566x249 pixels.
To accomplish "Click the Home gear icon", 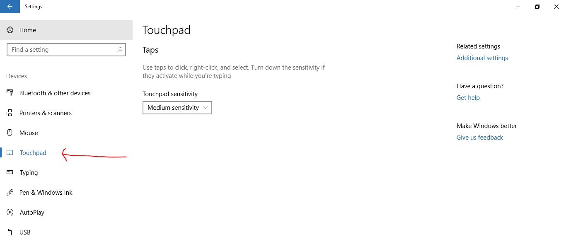I will (10, 30).
